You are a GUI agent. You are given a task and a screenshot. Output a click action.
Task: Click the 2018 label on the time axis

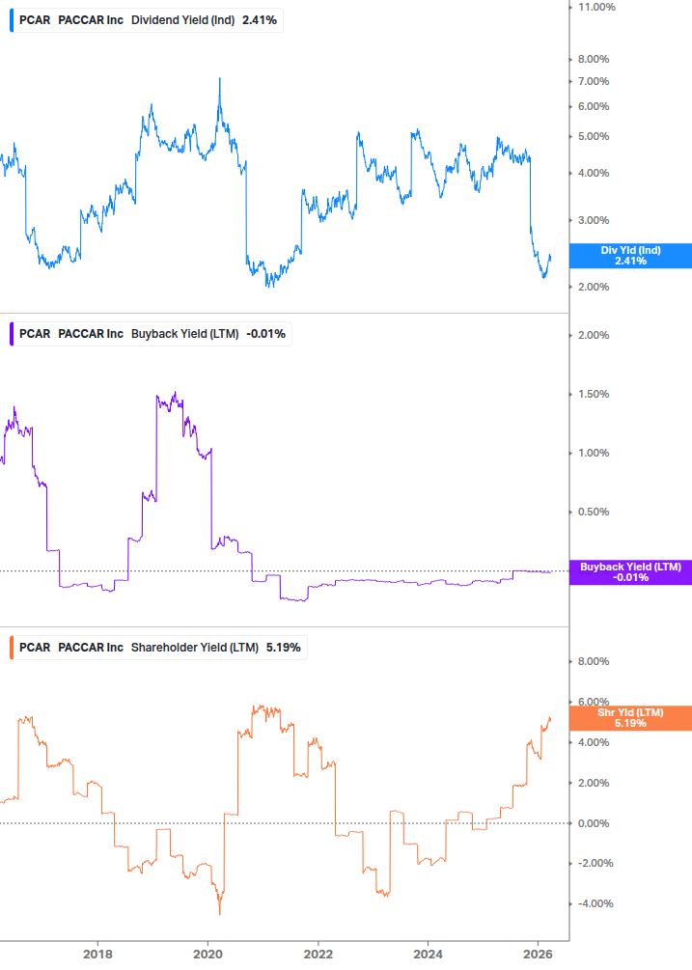point(97,955)
